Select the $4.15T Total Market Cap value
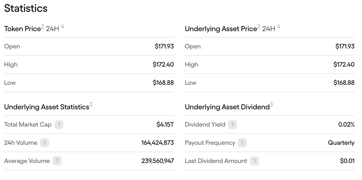The width and height of the screenshot is (362, 180). (x=165, y=125)
